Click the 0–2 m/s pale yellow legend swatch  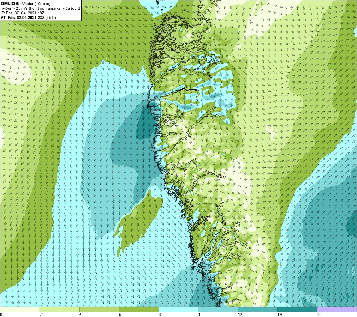tap(20, 309)
